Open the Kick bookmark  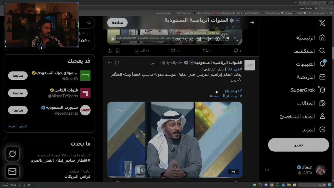click(239, 13)
